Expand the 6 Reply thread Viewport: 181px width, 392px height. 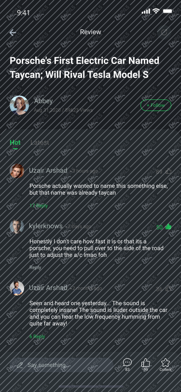coord(37,336)
